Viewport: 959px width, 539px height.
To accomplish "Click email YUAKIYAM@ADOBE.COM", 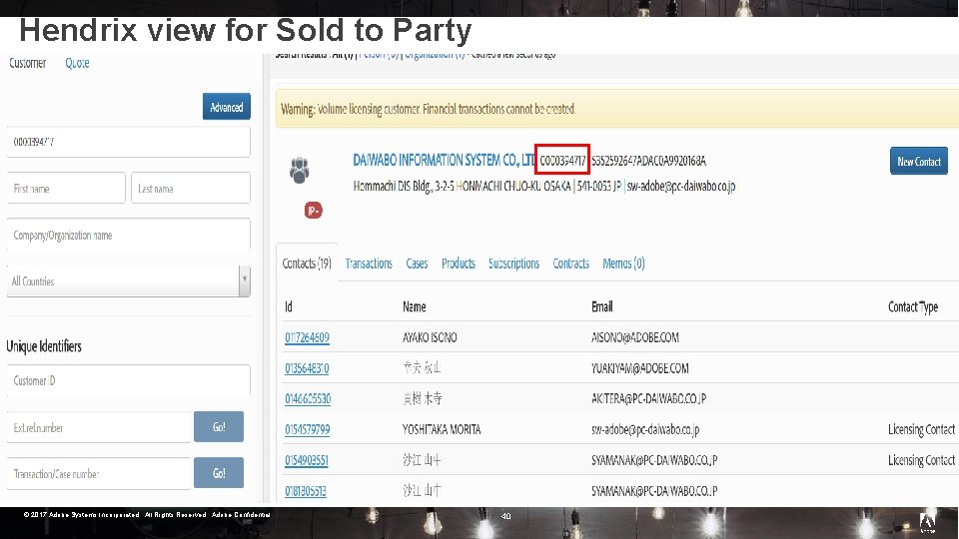I will click(639, 368).
